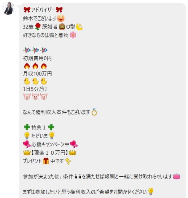Click the middle duck emoji under 月収100万円
The image size is (188, 198).
(x=35, y=81)
